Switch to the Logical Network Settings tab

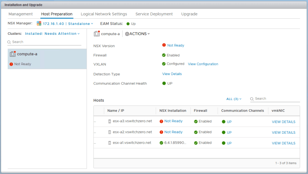(x=104, y=14)
